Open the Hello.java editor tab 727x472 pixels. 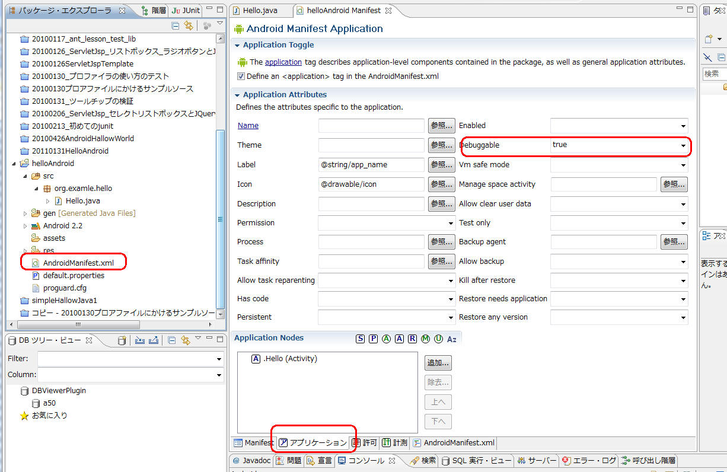click(259, 11)
